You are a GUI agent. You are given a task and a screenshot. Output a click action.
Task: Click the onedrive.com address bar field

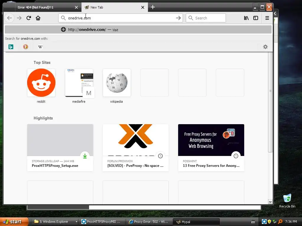tap(121, 18)
